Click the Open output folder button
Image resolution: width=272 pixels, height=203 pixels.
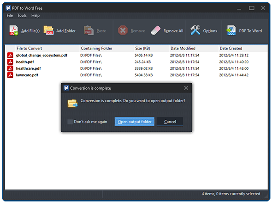pyautogui.click(x=135, y=122)
